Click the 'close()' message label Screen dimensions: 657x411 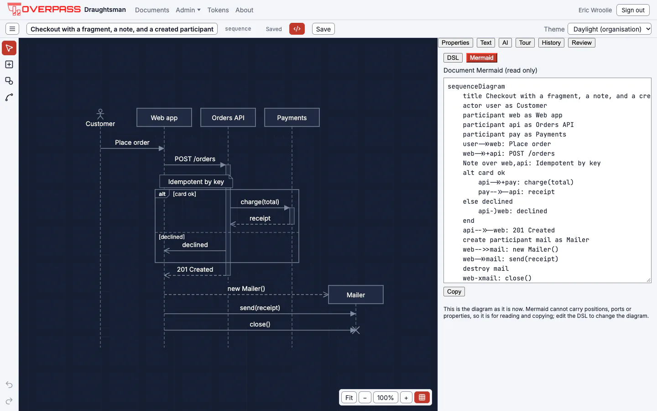(260, 324)
